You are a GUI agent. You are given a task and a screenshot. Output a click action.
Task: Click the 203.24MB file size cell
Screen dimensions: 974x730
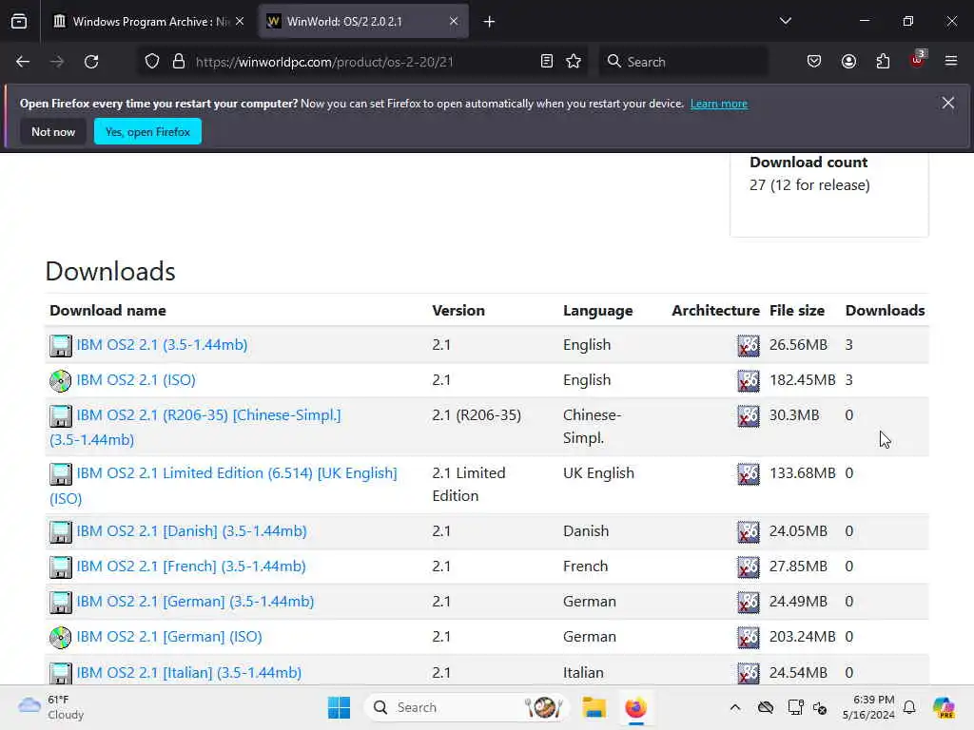point(802,637)
